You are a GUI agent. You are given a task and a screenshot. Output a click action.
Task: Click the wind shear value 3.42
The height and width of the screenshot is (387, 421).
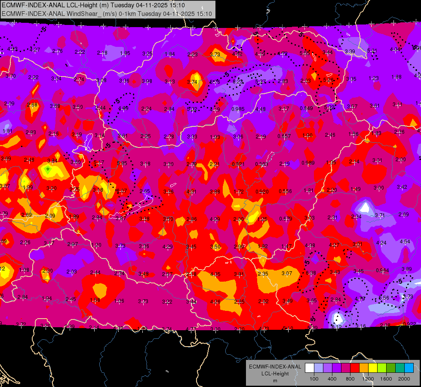pos(402,187)
